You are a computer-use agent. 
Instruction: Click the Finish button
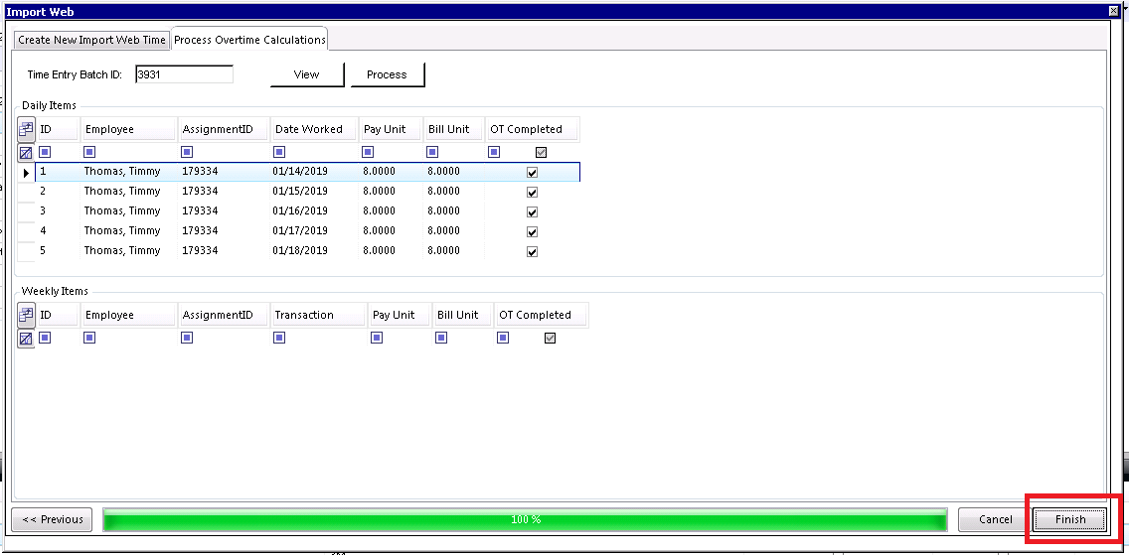pos(1070,519)
